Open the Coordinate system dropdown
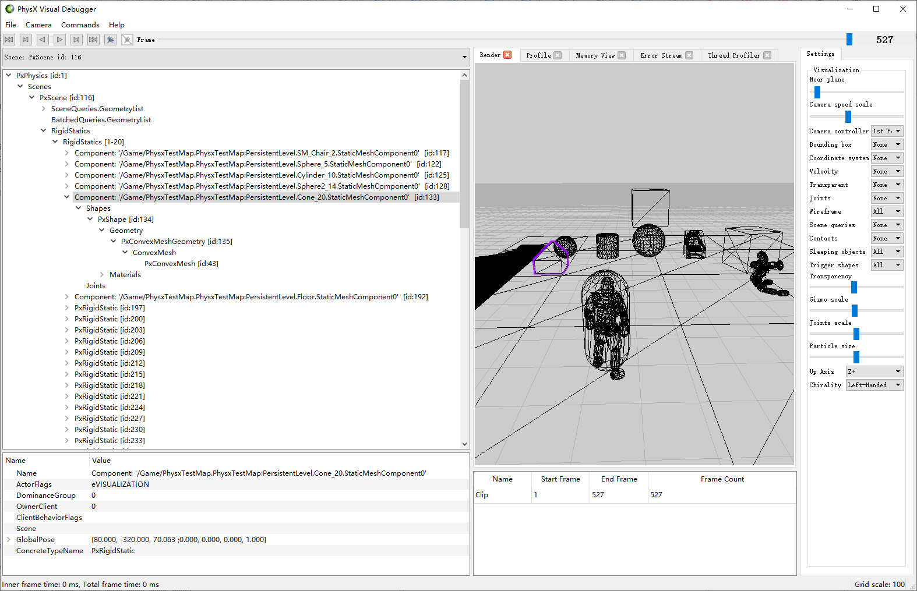 (x=887, y=158)
